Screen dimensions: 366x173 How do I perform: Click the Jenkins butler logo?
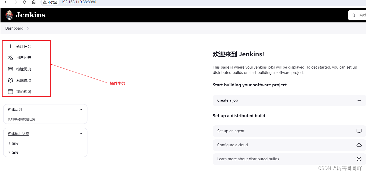[9, 15]
